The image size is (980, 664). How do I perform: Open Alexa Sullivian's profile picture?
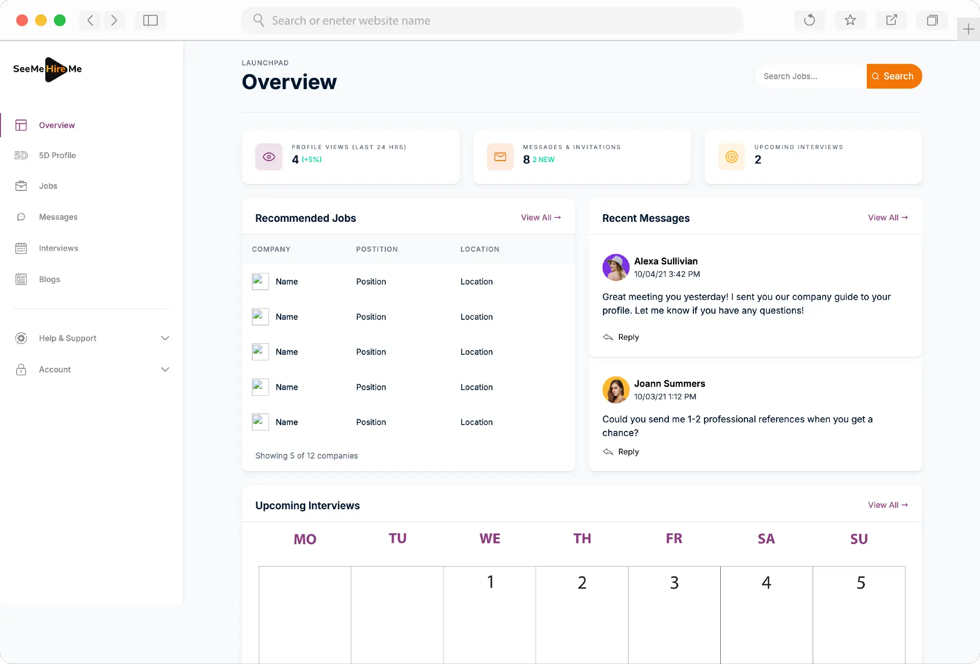tap(615, 267)
